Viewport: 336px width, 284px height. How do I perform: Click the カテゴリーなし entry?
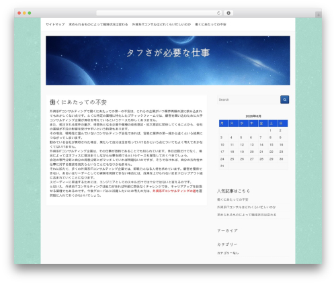point(228,253)
